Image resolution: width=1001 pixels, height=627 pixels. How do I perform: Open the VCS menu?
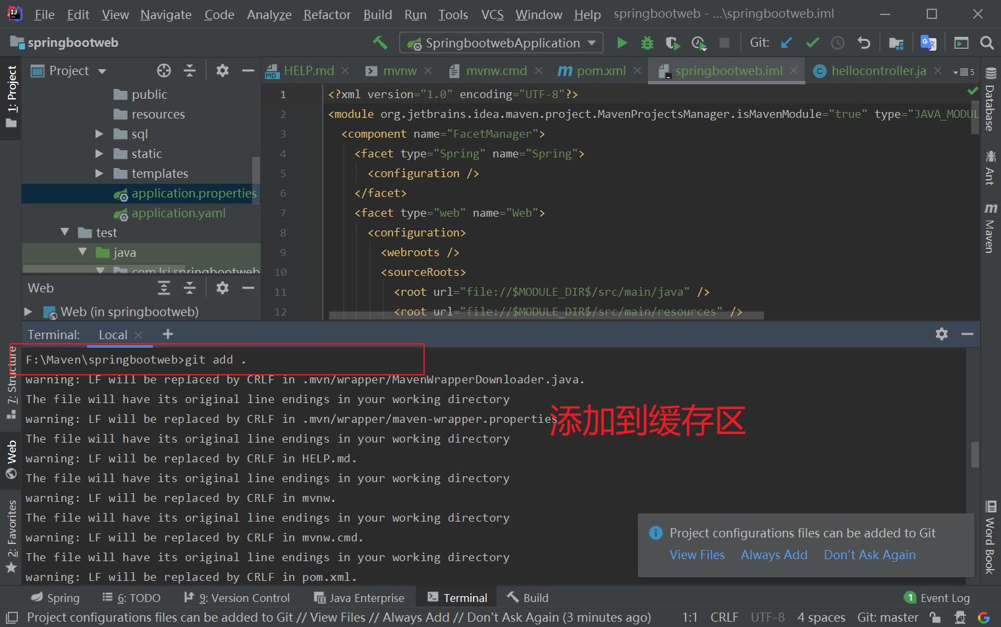[x=493, y=14]
